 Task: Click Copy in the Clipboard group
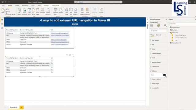pos(8,12)
